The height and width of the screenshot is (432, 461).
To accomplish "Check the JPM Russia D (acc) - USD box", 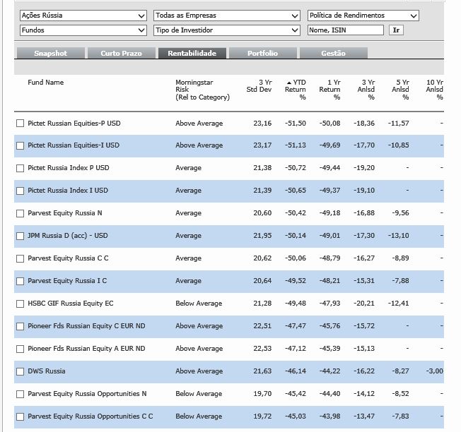I will coord(20,236).
